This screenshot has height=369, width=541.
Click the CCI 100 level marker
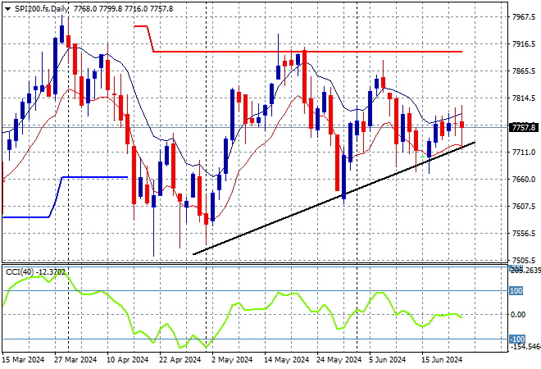click(516, 291)
